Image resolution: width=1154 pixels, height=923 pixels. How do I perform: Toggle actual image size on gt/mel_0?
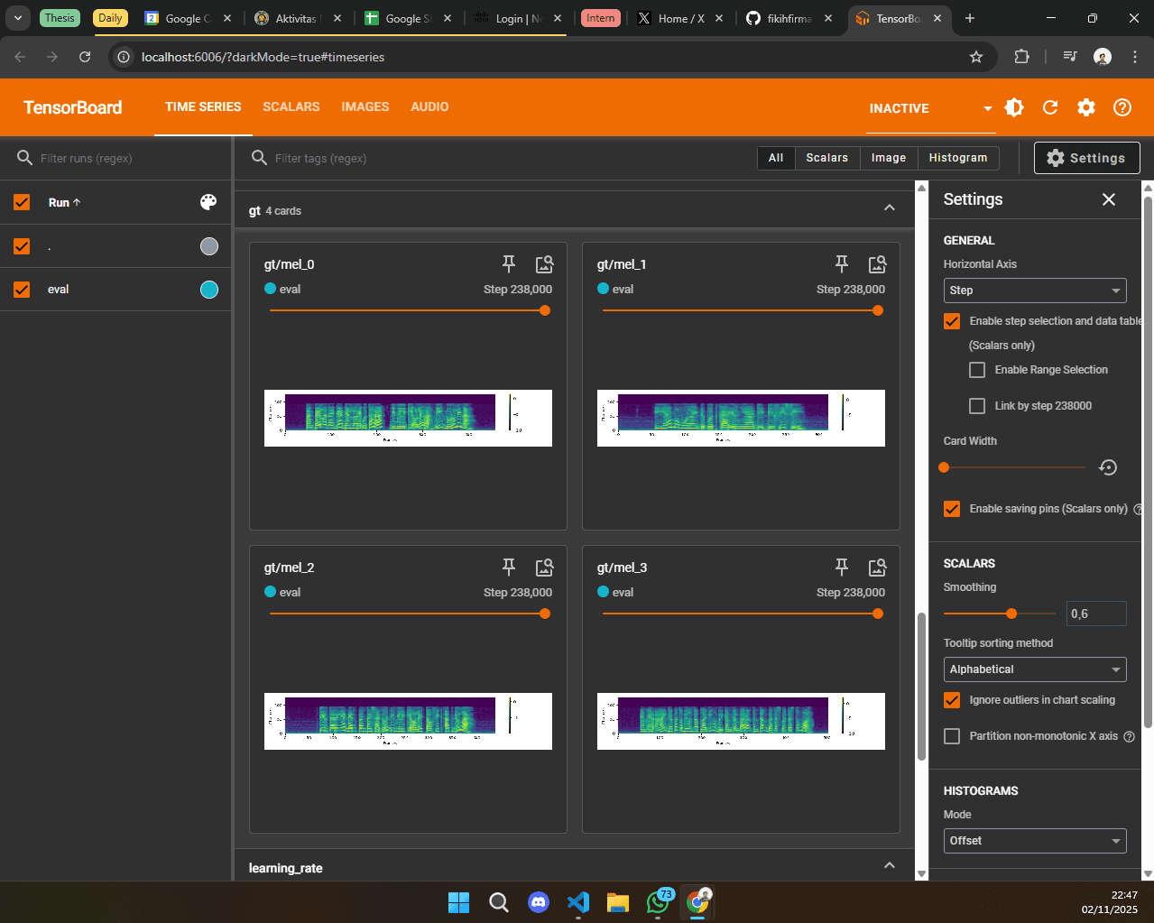click(x=544, y=264)
